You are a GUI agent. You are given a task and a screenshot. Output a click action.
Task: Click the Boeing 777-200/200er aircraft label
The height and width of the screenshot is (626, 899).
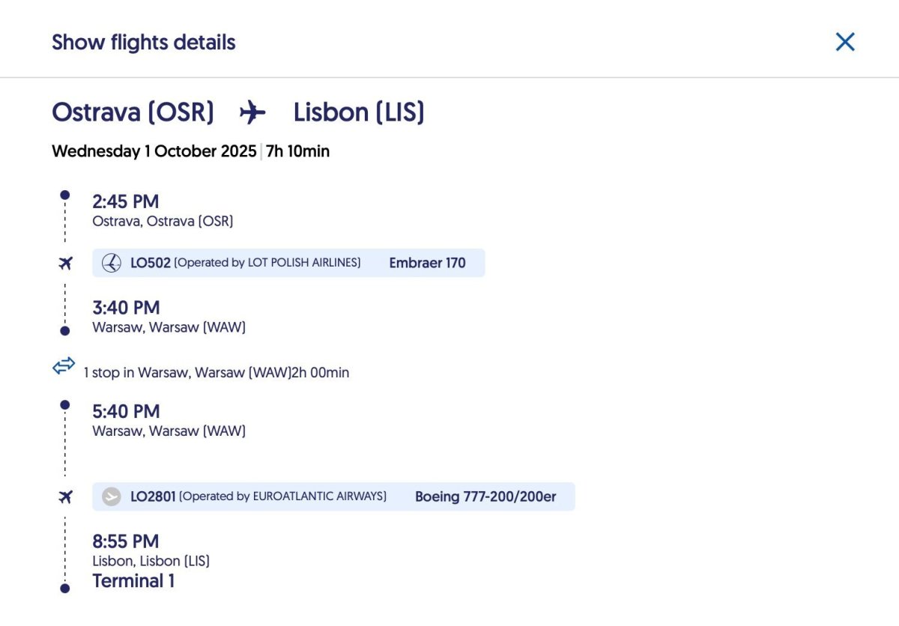click(485, 496)
